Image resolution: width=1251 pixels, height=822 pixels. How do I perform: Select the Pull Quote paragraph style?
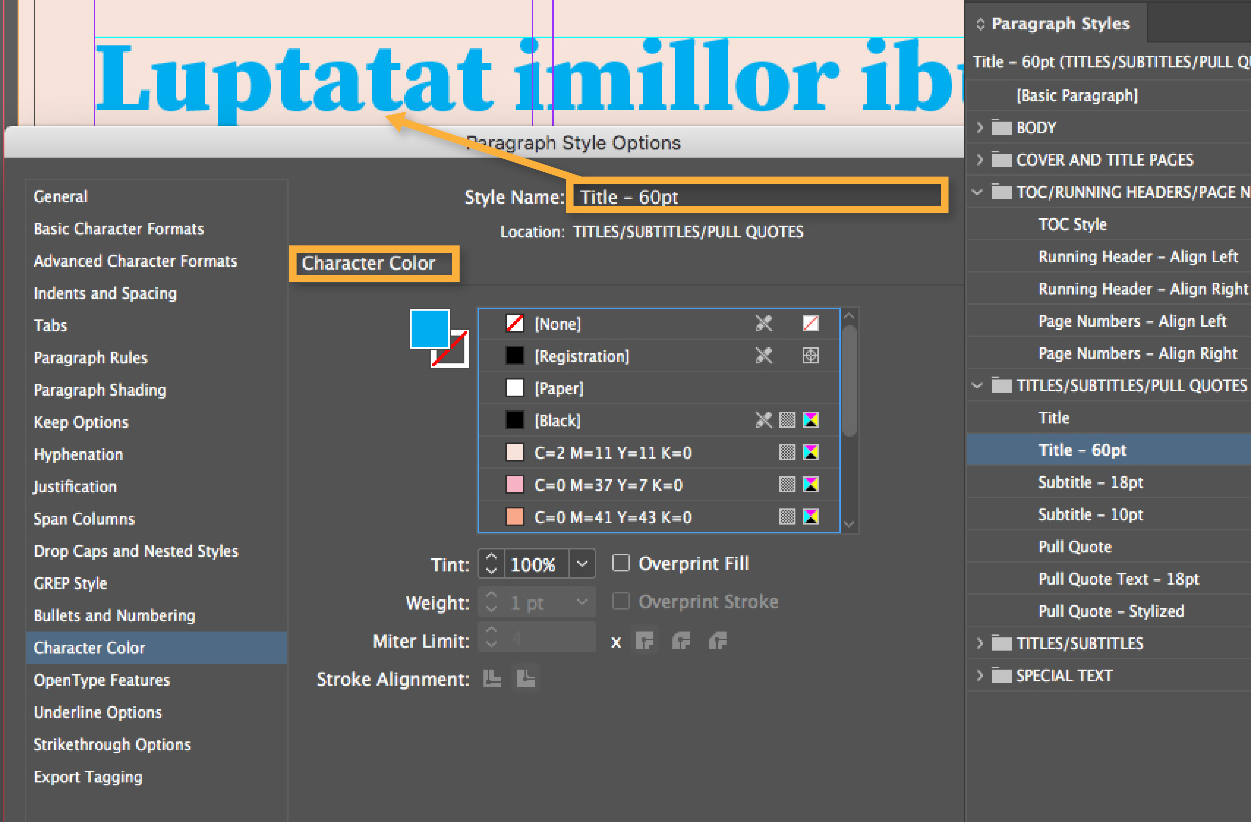[1075, 547]
